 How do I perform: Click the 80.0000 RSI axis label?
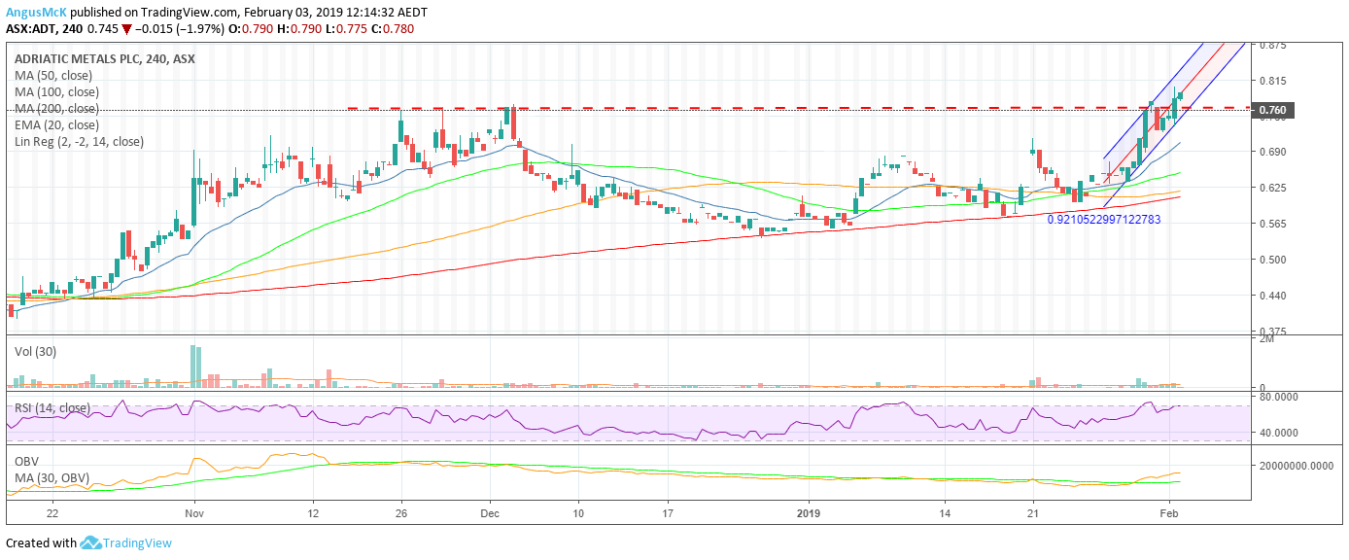click(1280, 397)
